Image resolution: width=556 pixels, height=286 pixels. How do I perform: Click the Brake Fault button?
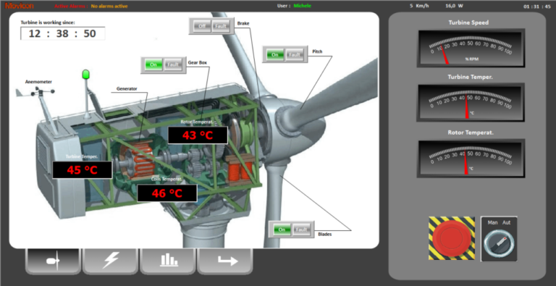pos(221,26)
